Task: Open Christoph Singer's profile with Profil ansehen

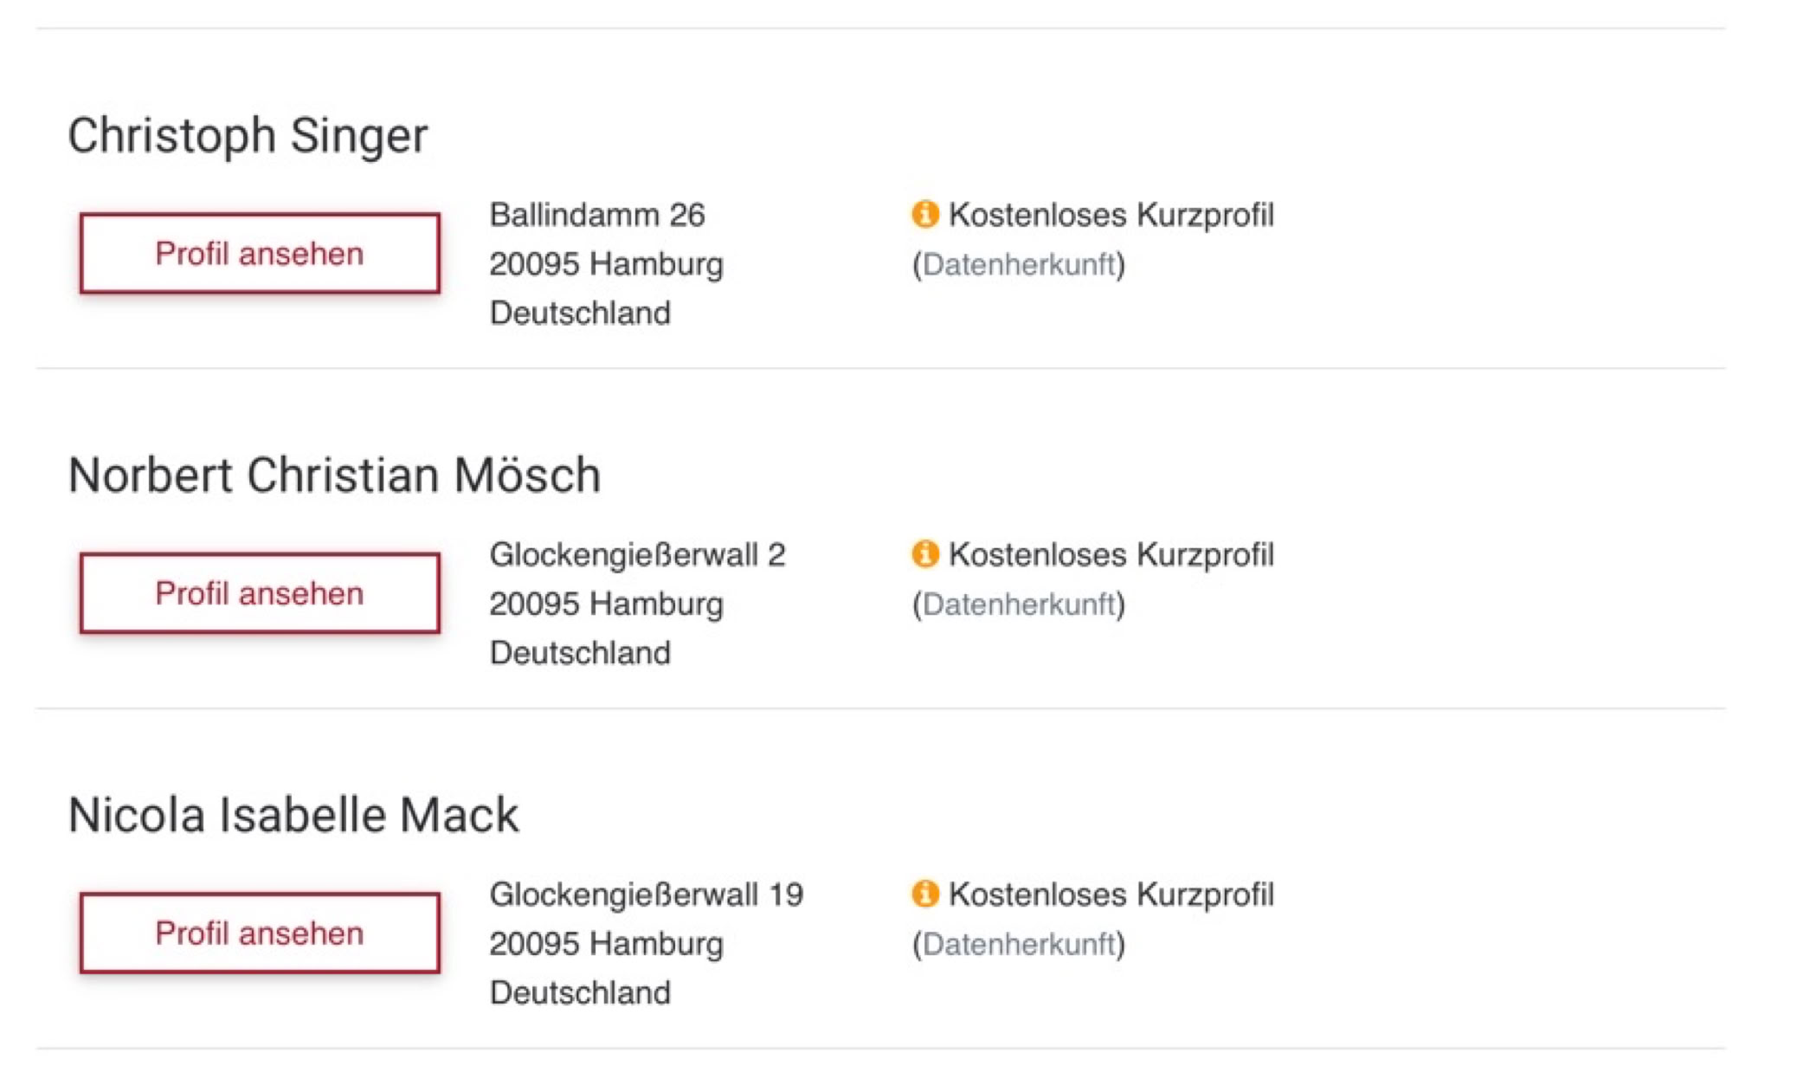Action: point(260,254)
